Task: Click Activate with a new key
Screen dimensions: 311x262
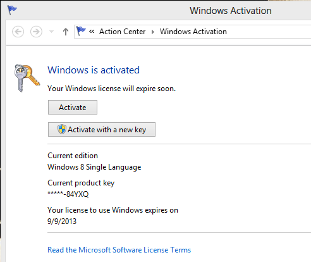Action: tap(102, 129)
